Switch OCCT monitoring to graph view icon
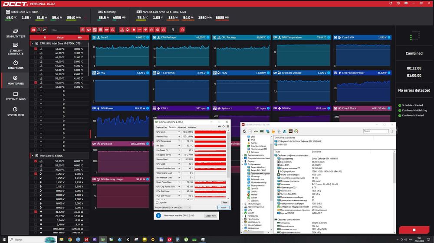 pyautogui.click(x=45, y=30)
